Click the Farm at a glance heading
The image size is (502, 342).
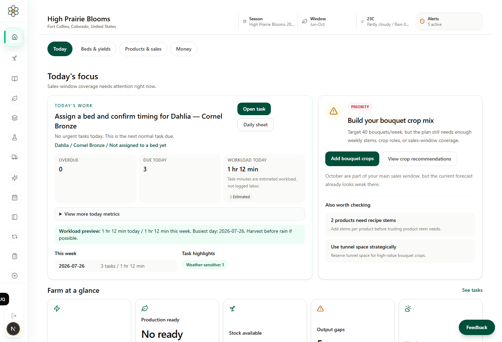click(73, 290)
